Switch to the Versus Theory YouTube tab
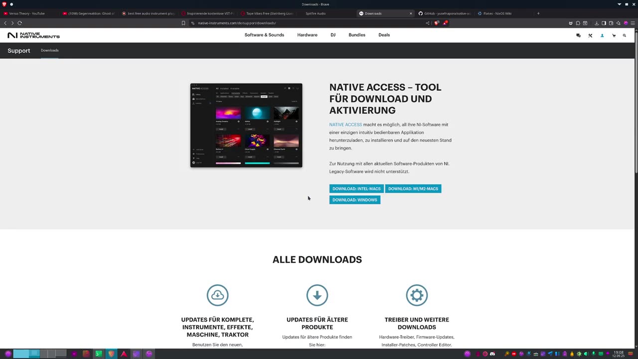The width and height of the screenshot is (638, 359). point(31,13)
